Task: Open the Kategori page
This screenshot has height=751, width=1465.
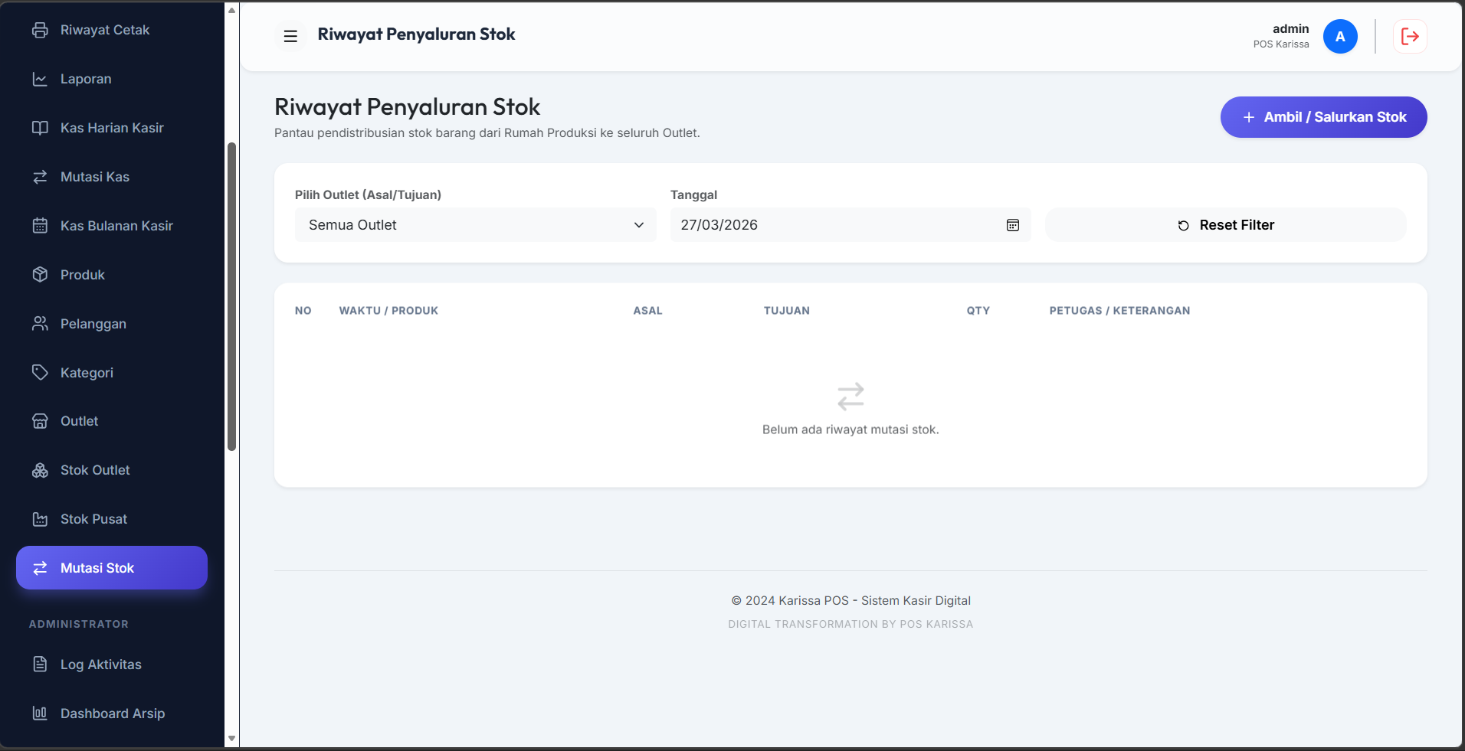Action: coord(112,373)
